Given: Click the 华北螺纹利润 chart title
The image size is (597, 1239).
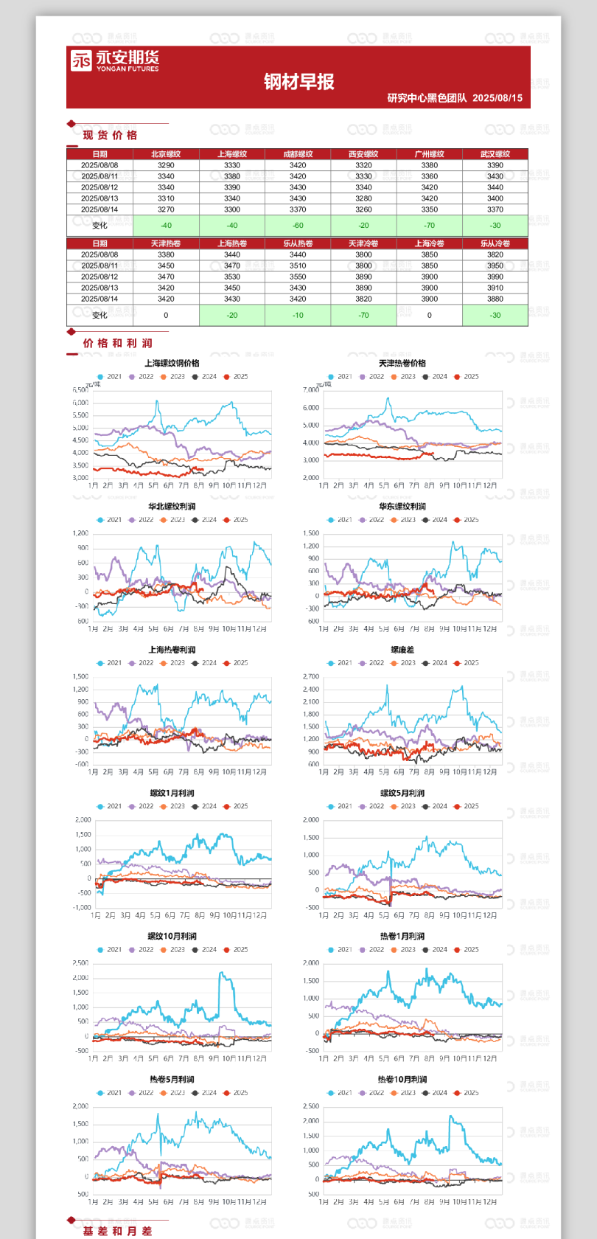Looking at the screenshot, I should click(x=172, y=507).
